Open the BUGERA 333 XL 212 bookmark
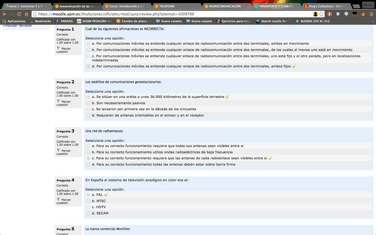The height and width of the screenshot is (235, 376). (x=312, y=21)
